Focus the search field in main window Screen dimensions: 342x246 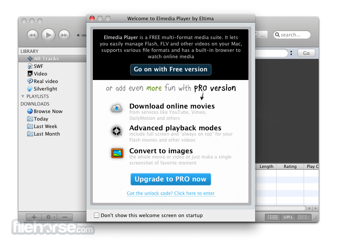click(292, 35)
